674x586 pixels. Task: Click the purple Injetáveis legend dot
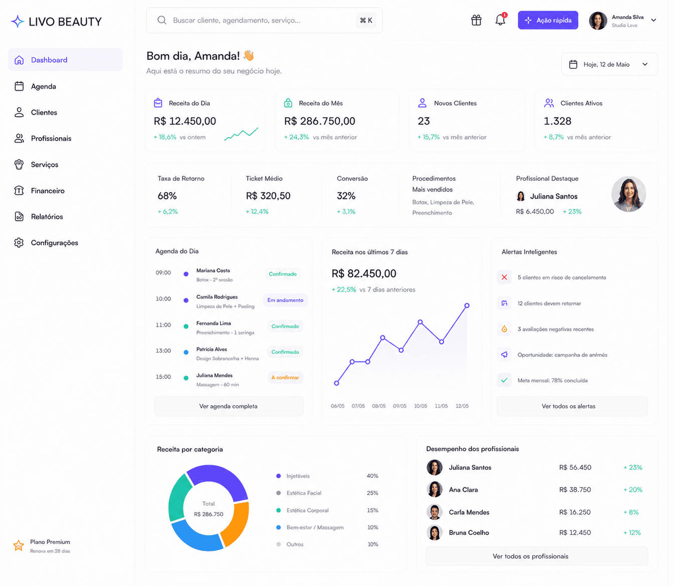[279, 476]
